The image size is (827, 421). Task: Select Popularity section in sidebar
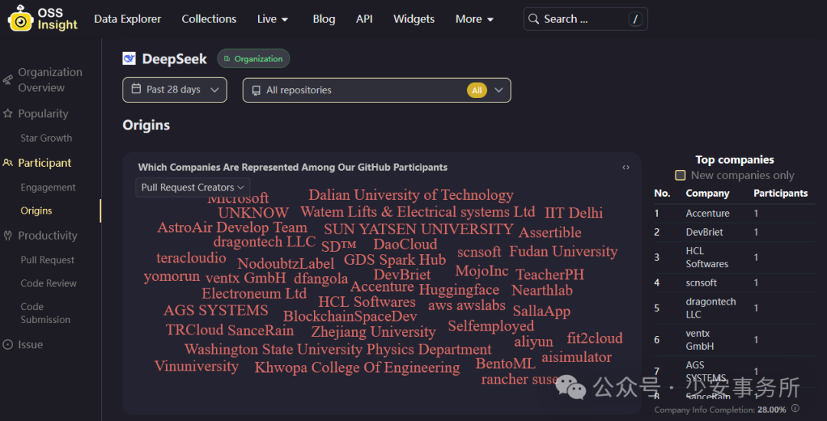click(43, 114)
